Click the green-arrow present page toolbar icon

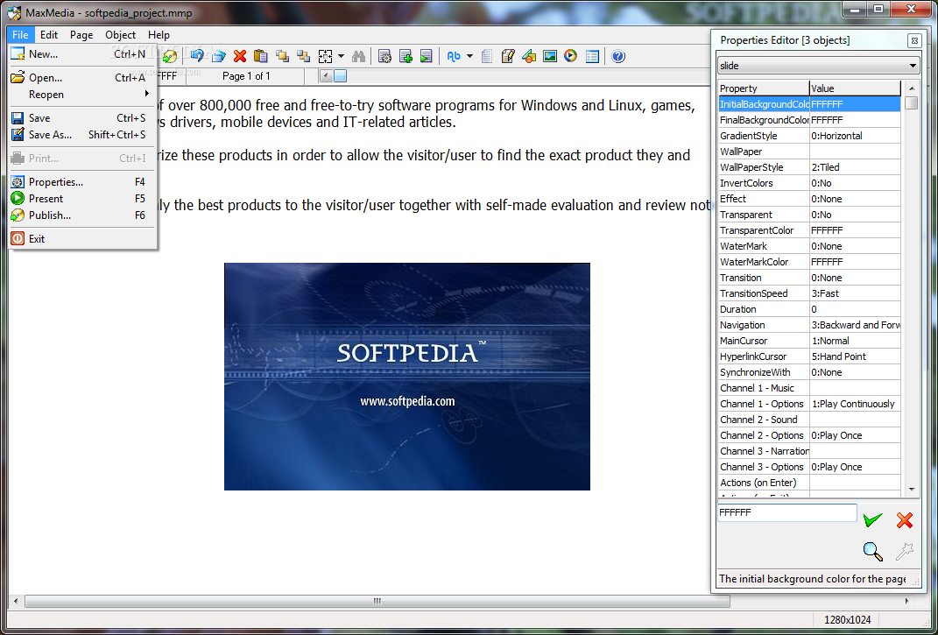tap(426, 56)
